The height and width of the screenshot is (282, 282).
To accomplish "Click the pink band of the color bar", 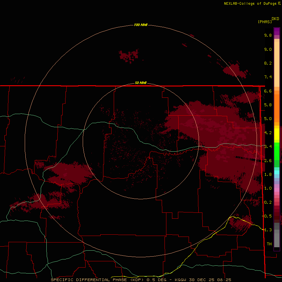I will coord(277,190).
